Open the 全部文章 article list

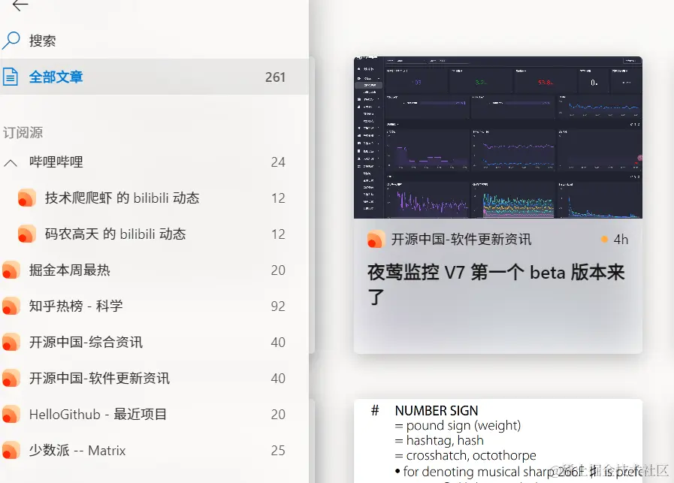pyautogui.click(x=154, y=77)
